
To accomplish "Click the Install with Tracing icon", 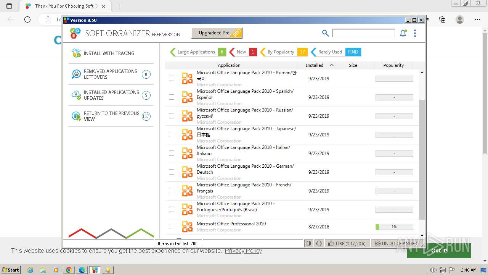I will coord(76,53).
